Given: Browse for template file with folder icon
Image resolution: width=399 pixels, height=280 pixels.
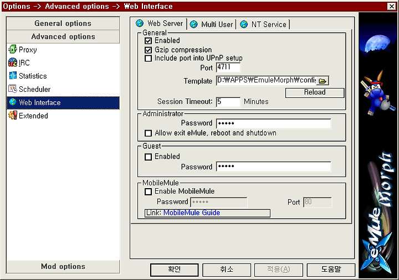Looking at the screenshot, I should (323, 81).
